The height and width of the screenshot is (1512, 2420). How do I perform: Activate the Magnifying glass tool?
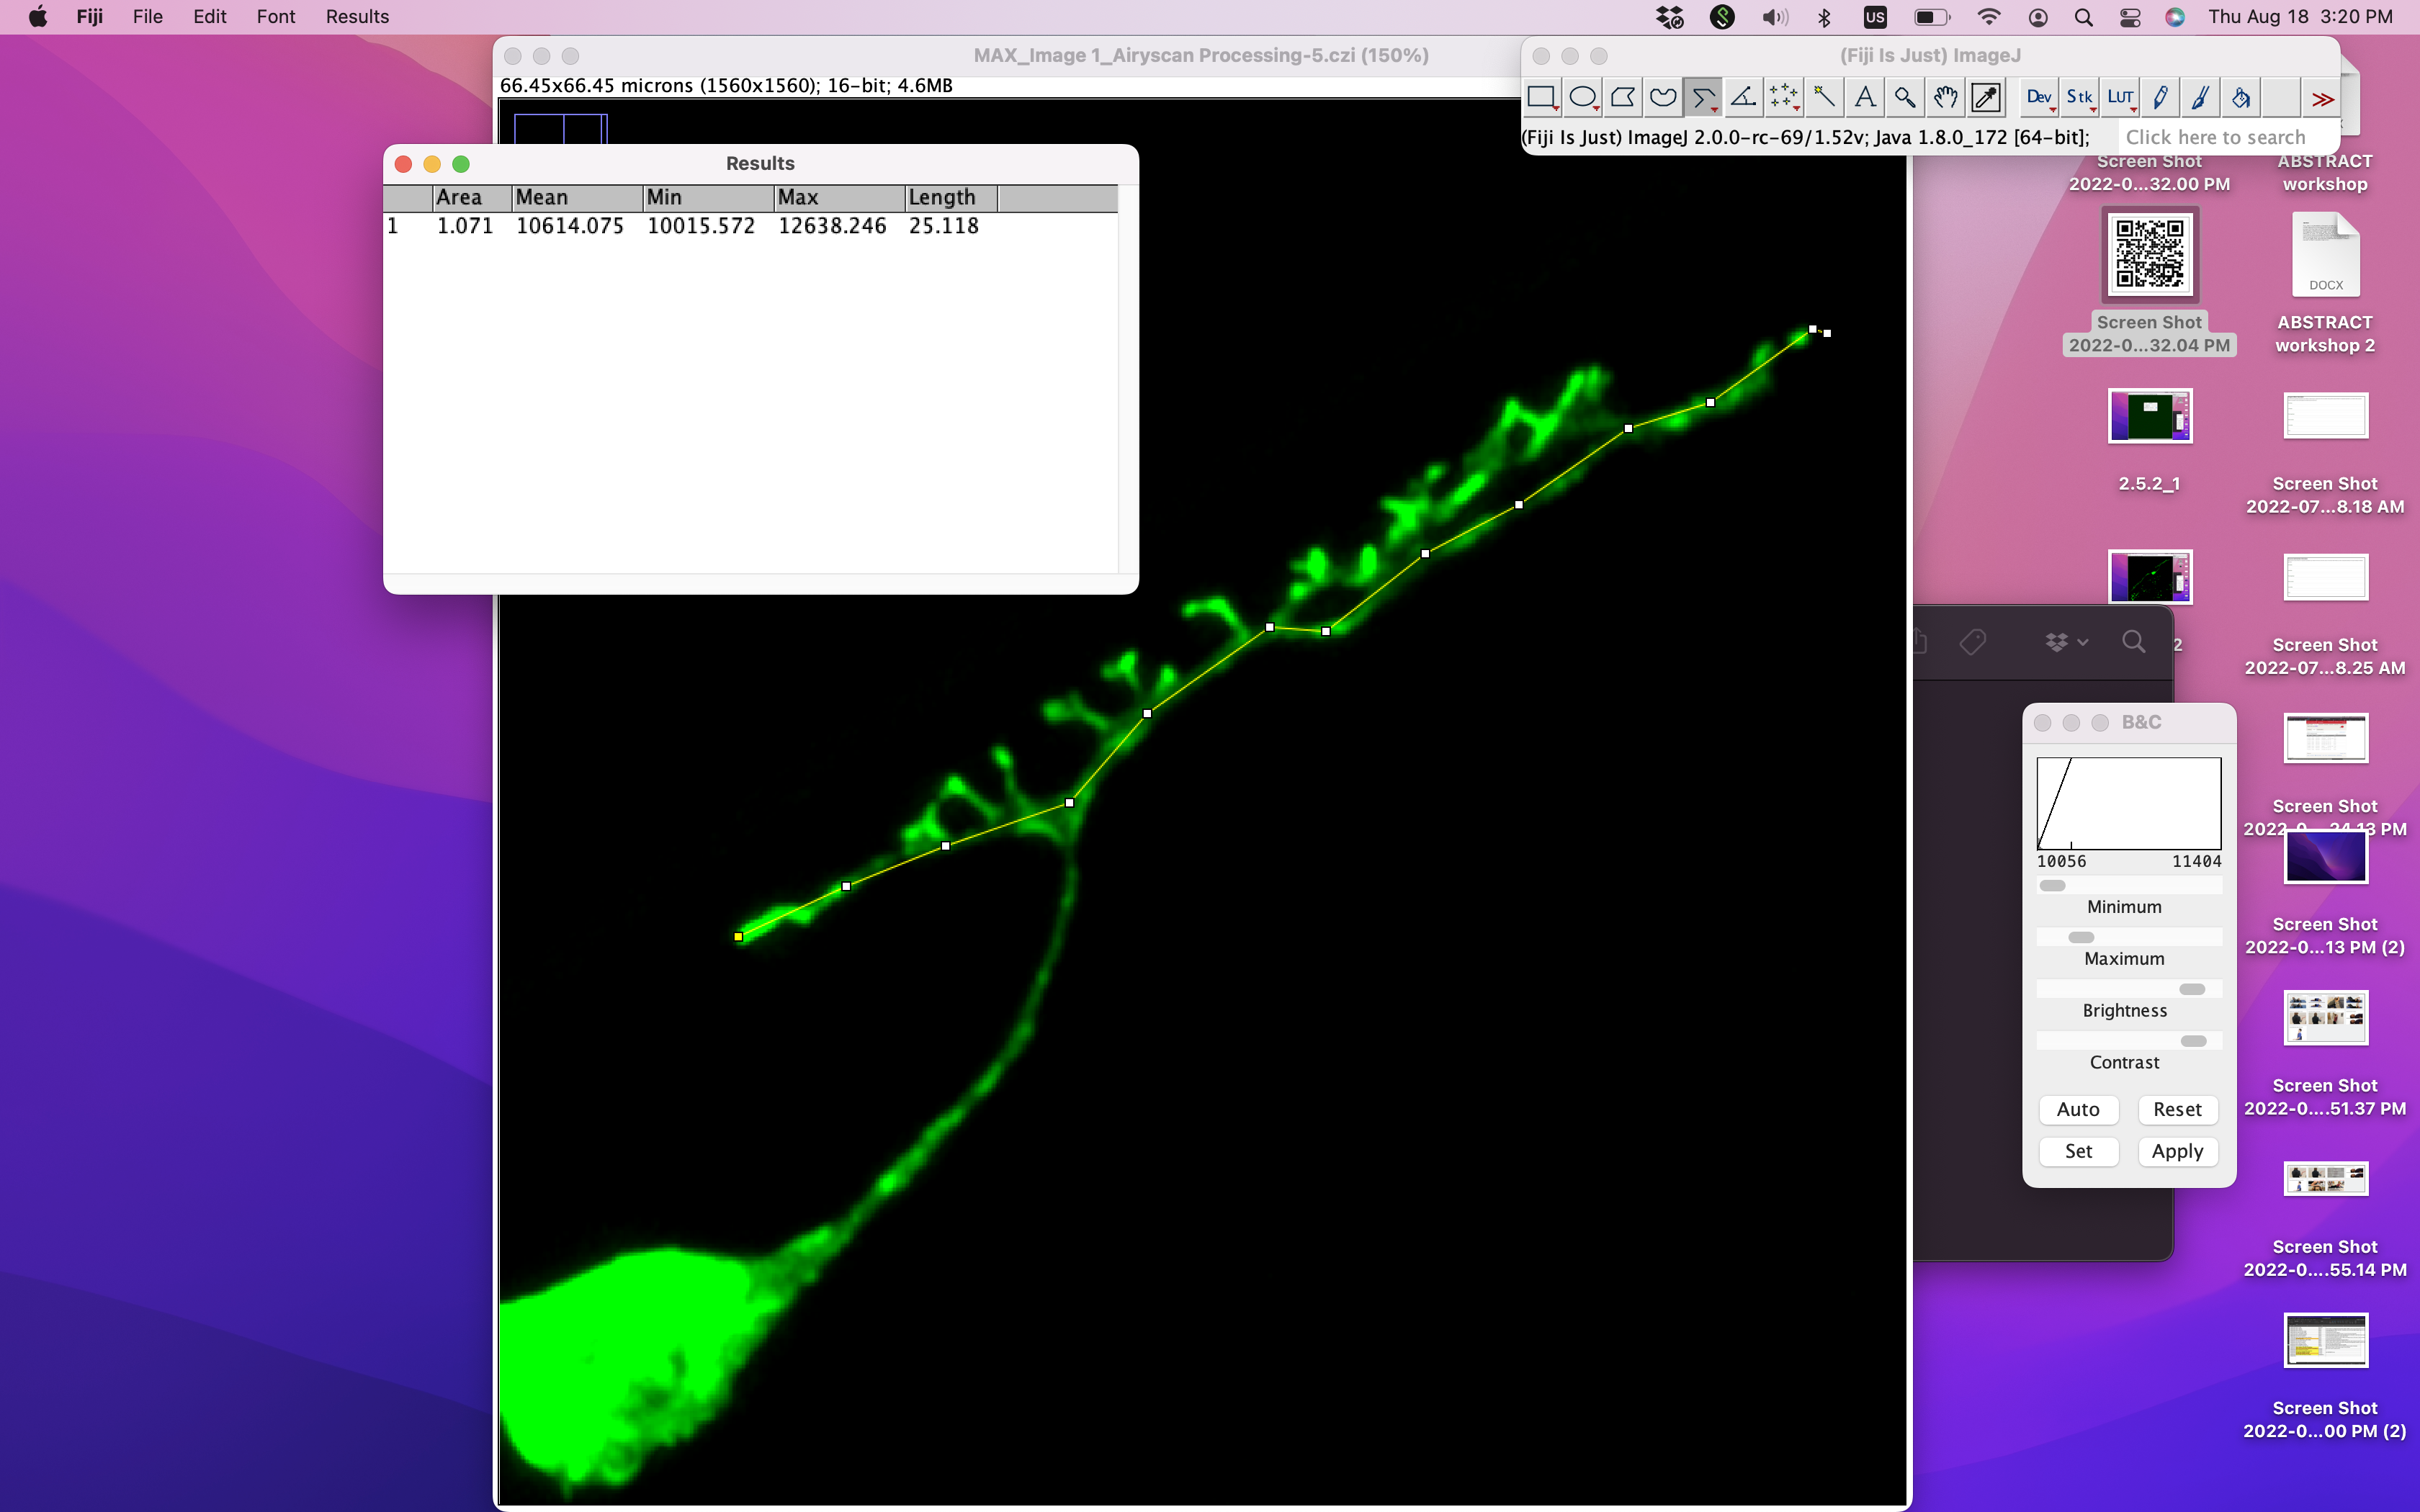[1905, 97]
